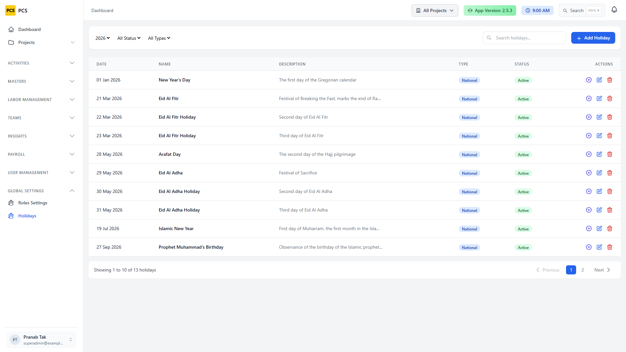The image size is (626, 352).
Task: Click the Add Holiday button
Action: [593, 38]
